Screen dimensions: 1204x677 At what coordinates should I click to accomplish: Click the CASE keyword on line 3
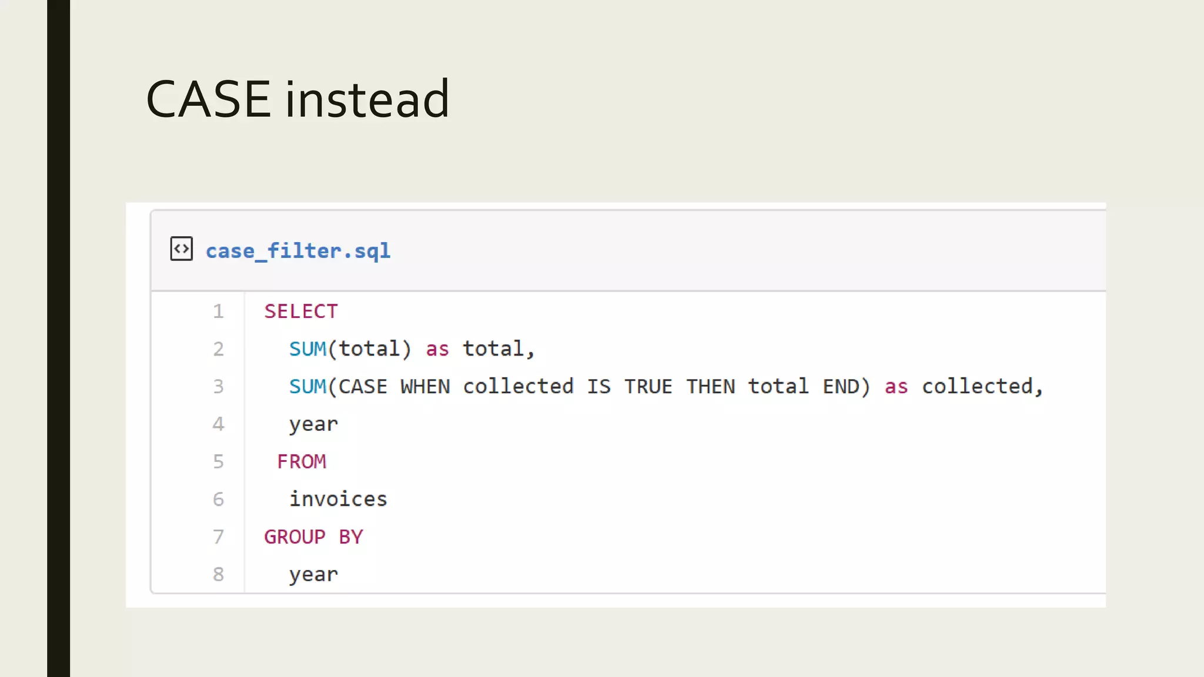[x=363, y=386]
